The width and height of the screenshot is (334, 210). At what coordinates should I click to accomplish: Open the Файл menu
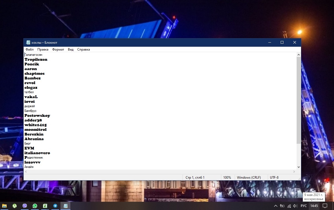[x=29, y=49]
